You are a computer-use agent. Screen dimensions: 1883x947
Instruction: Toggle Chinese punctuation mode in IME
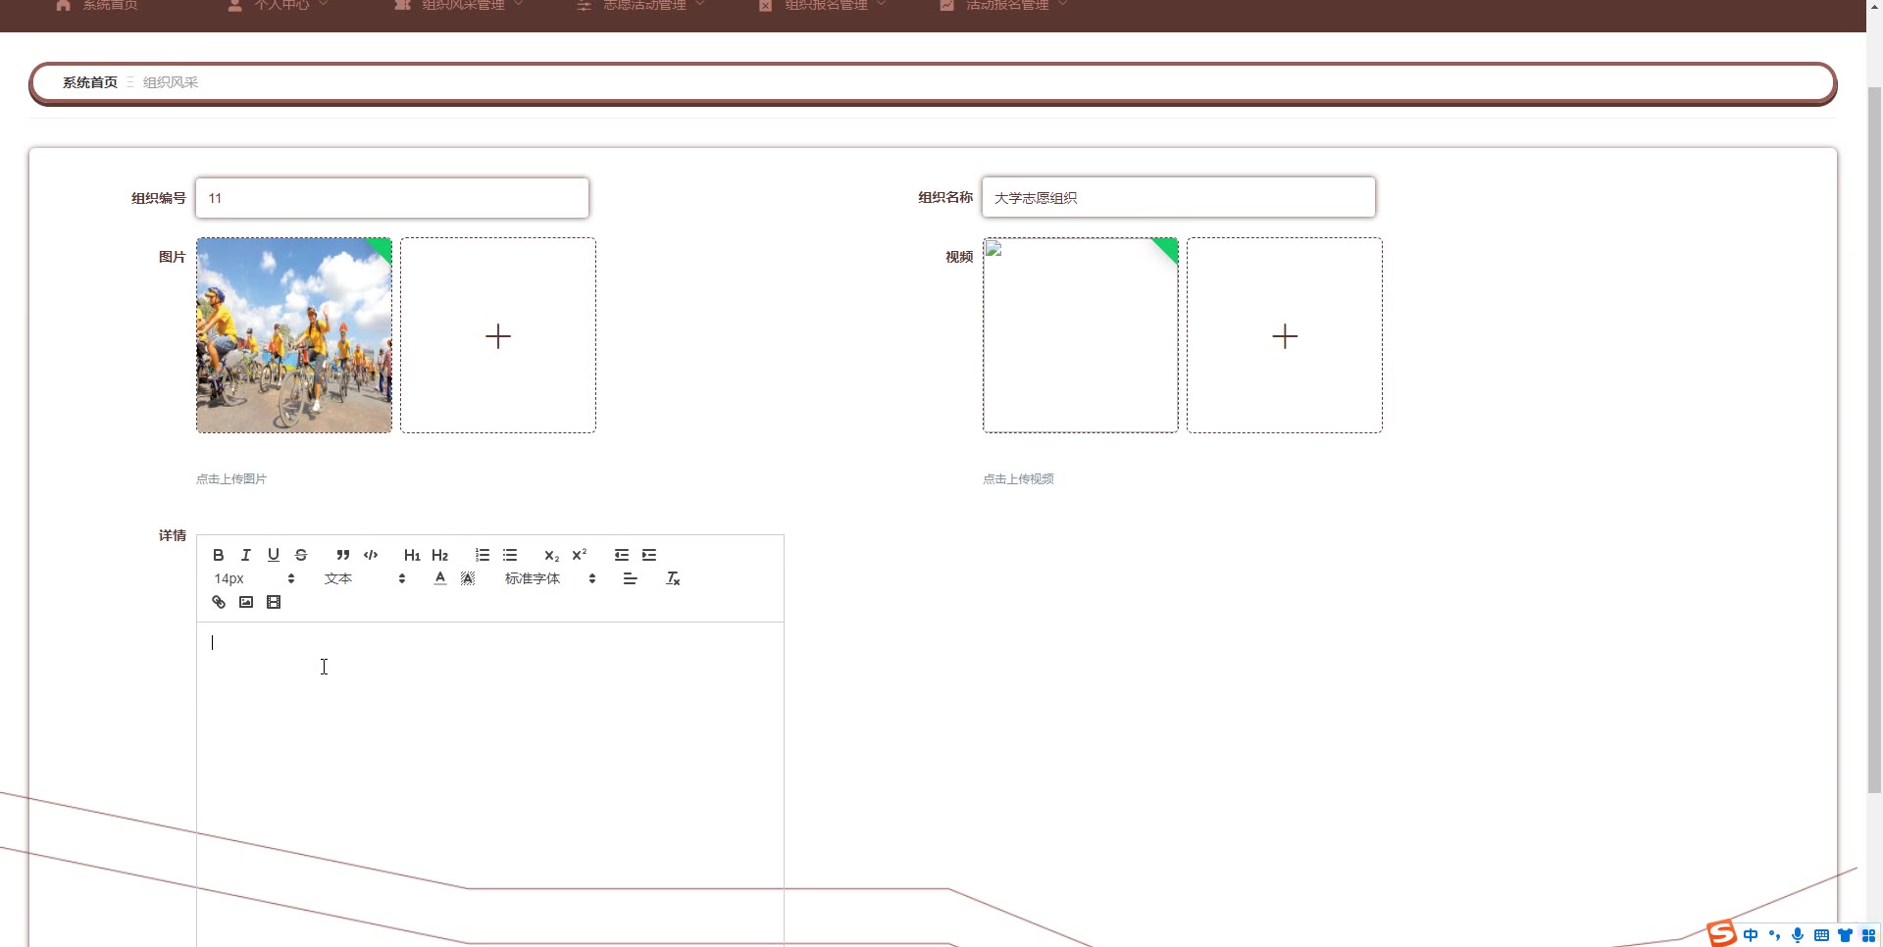(x=1774, y=935)
